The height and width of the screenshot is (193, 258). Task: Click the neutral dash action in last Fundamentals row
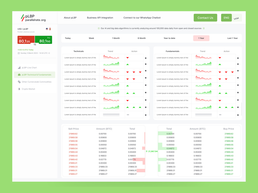click(x=220, y=115)
